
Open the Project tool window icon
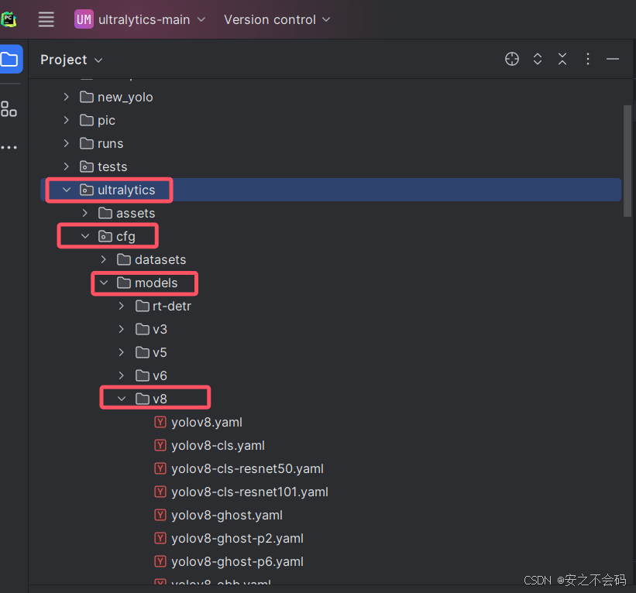tap(9, 60)
